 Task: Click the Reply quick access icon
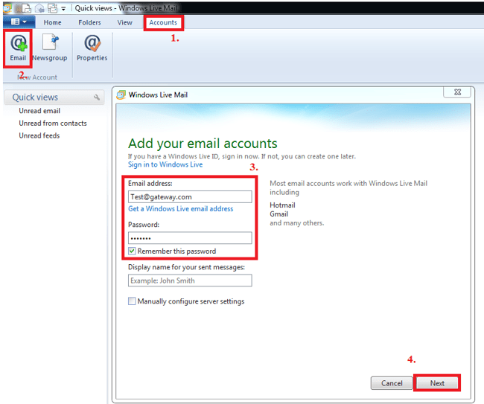coord(39,8)
